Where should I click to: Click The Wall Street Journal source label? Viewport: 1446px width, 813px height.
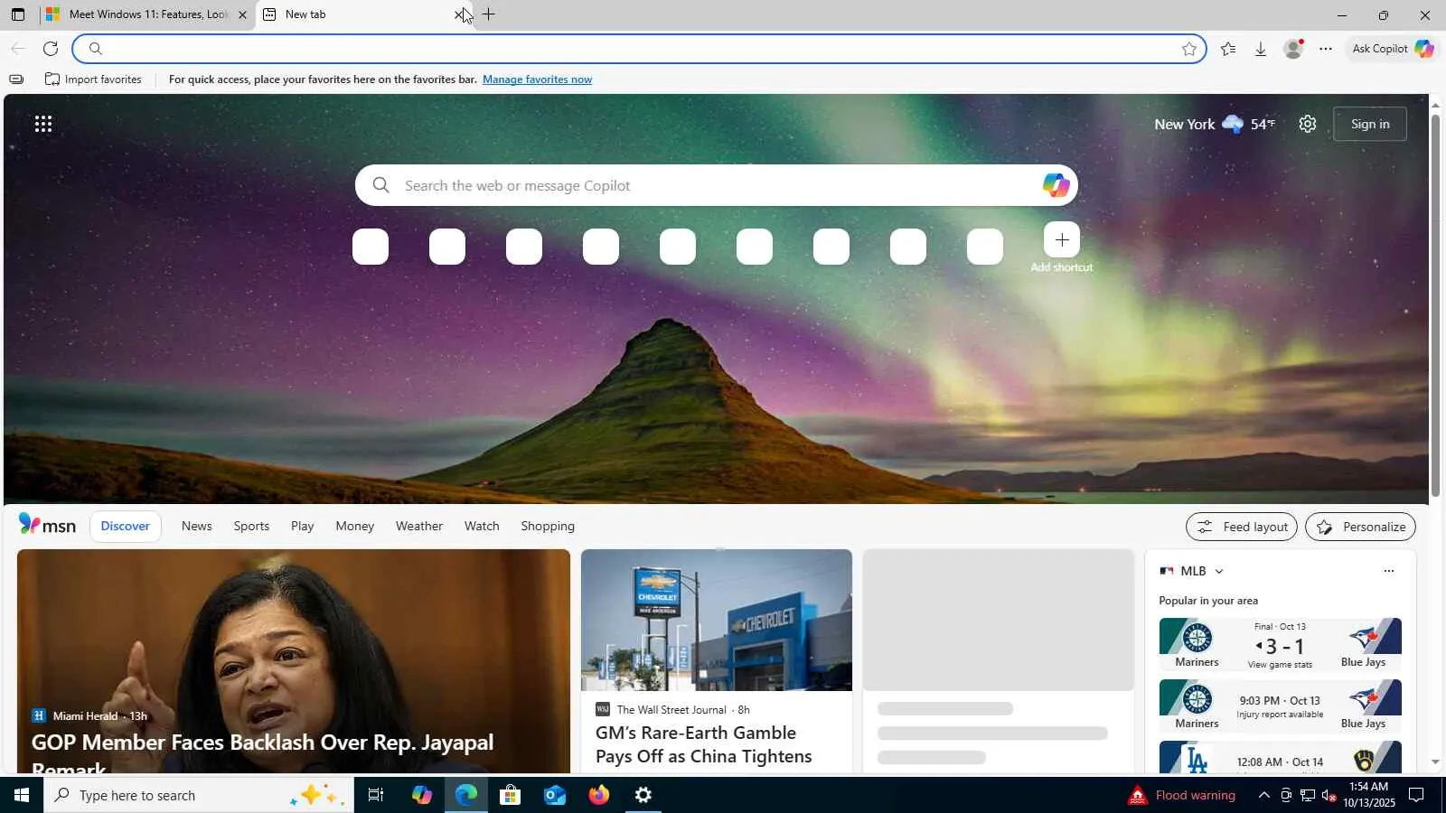[x=671, y=710]
